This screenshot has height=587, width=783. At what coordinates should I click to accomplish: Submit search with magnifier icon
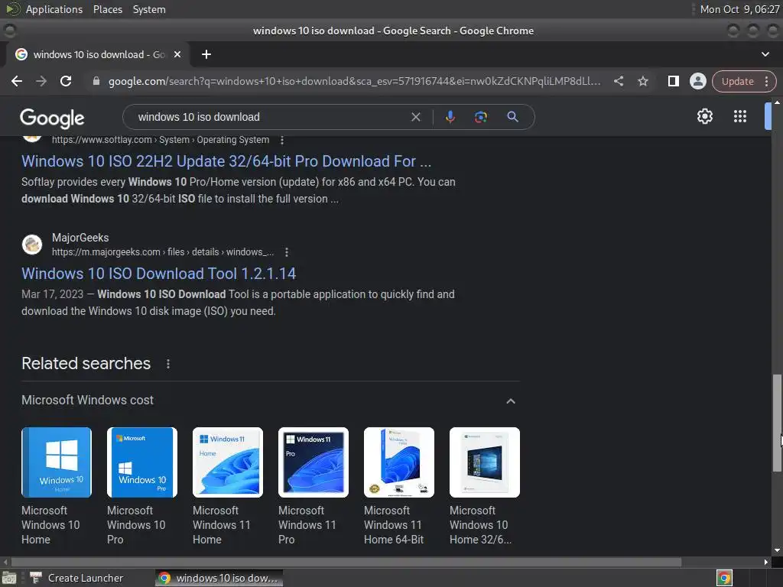coord(512,117)
